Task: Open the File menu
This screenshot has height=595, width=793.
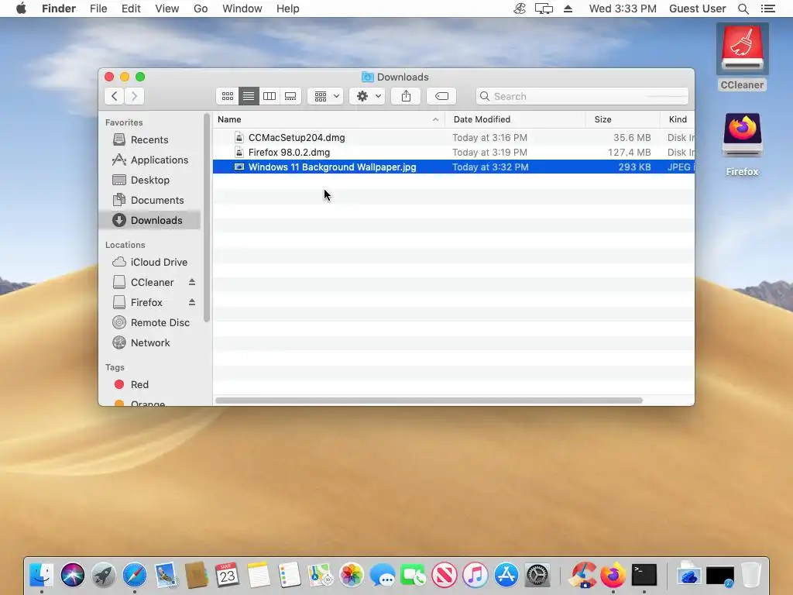Action: click(x=98, y=9)
